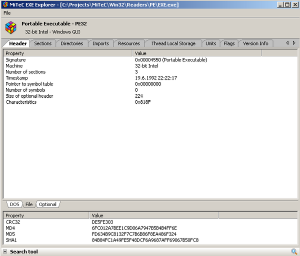Viewport: 300px width, 256px height.
Task: Open the Directories tab
Action: tap(71, 43)
